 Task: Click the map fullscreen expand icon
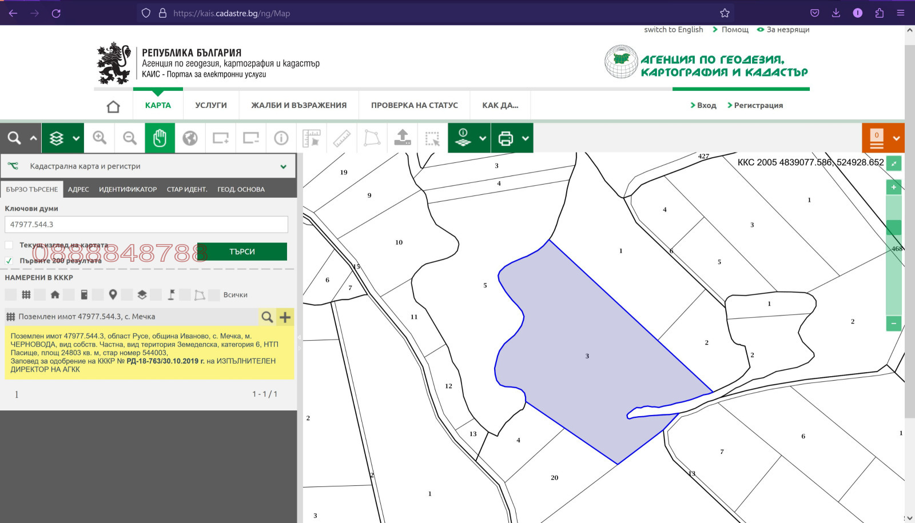[893, 163]
